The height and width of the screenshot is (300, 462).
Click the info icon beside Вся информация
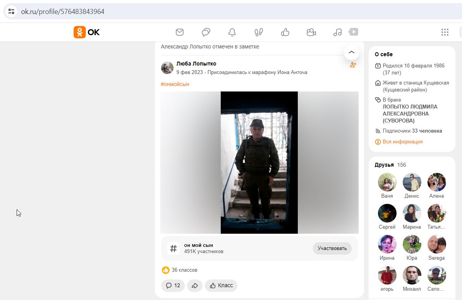coord(378,142)
